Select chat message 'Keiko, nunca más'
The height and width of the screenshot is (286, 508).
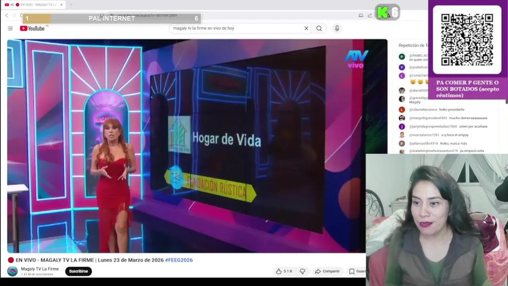454,143
